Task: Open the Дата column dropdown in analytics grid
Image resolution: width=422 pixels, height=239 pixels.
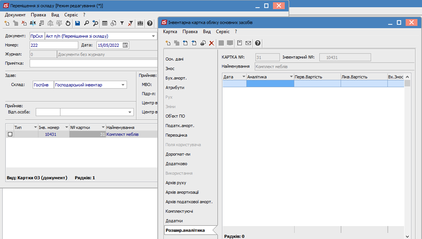Action: (x=243, y=77)
